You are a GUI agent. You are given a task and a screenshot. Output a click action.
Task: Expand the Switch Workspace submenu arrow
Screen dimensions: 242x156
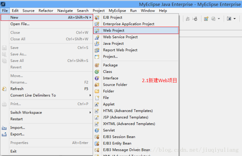(90, 112)
